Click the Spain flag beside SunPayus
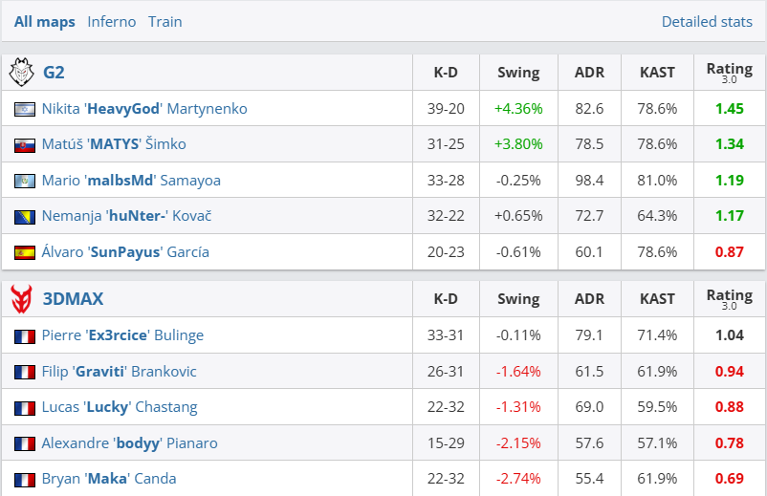 click(25, 252)
